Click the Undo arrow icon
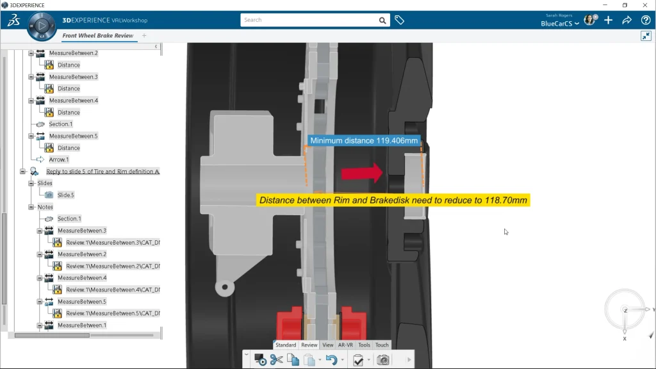Screen dimensions: 656x369 point(331,360)
